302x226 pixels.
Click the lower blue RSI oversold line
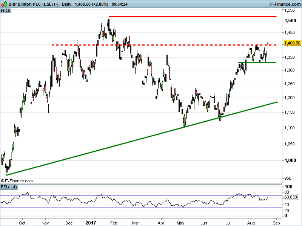pyautogui.click(x=141, y=208)
